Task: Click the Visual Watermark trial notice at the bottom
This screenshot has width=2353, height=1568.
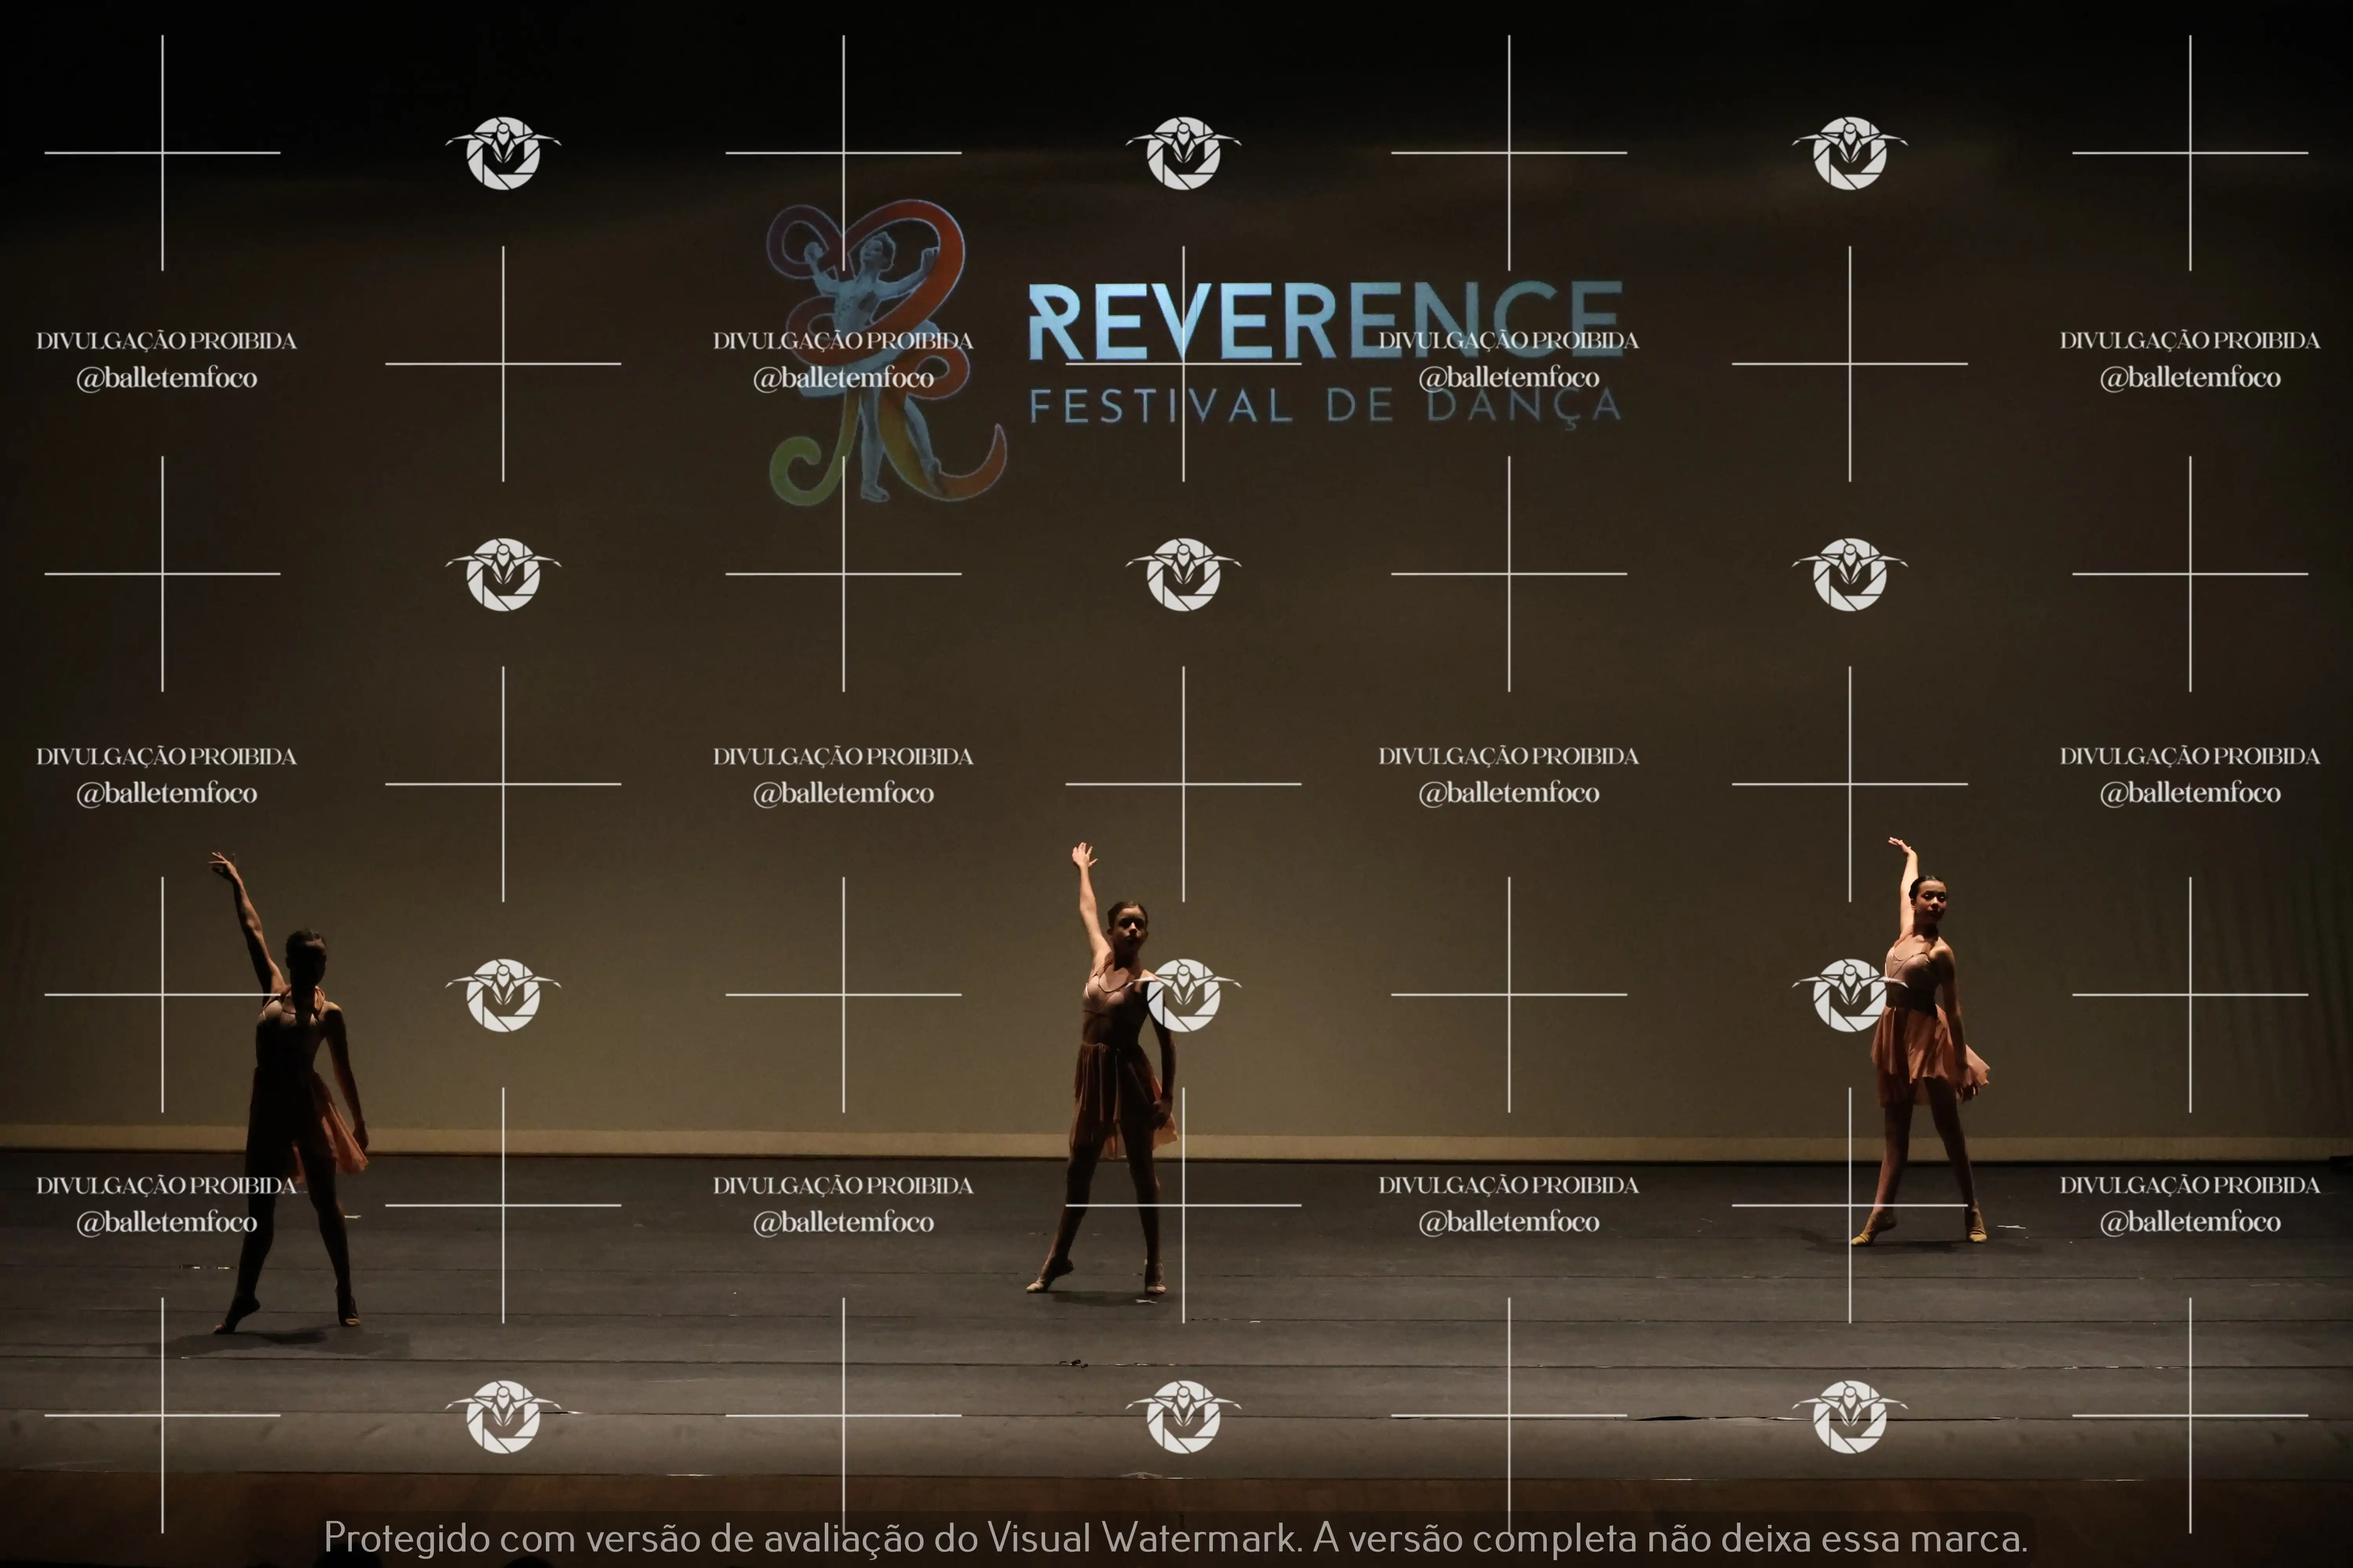Action: [1175, 1537]
